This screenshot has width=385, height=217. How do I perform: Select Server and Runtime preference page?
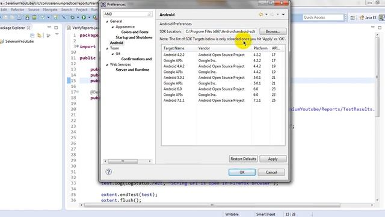pos(132,70)
